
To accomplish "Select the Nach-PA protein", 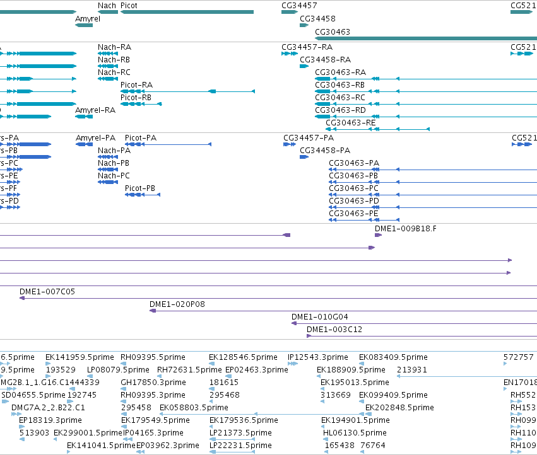I will click(x=108, y=157).
